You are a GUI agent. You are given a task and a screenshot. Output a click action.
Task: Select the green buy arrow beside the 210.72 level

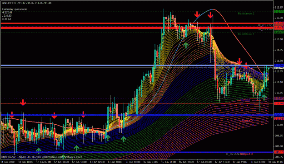pyautogui.click(x=264, y=97)
